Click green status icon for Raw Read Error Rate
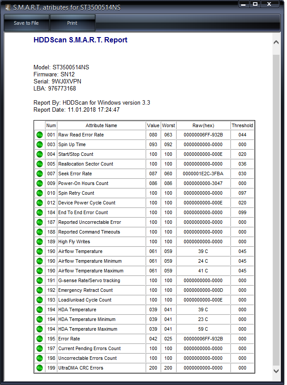287x385 pixels. [x=40, y=135]
